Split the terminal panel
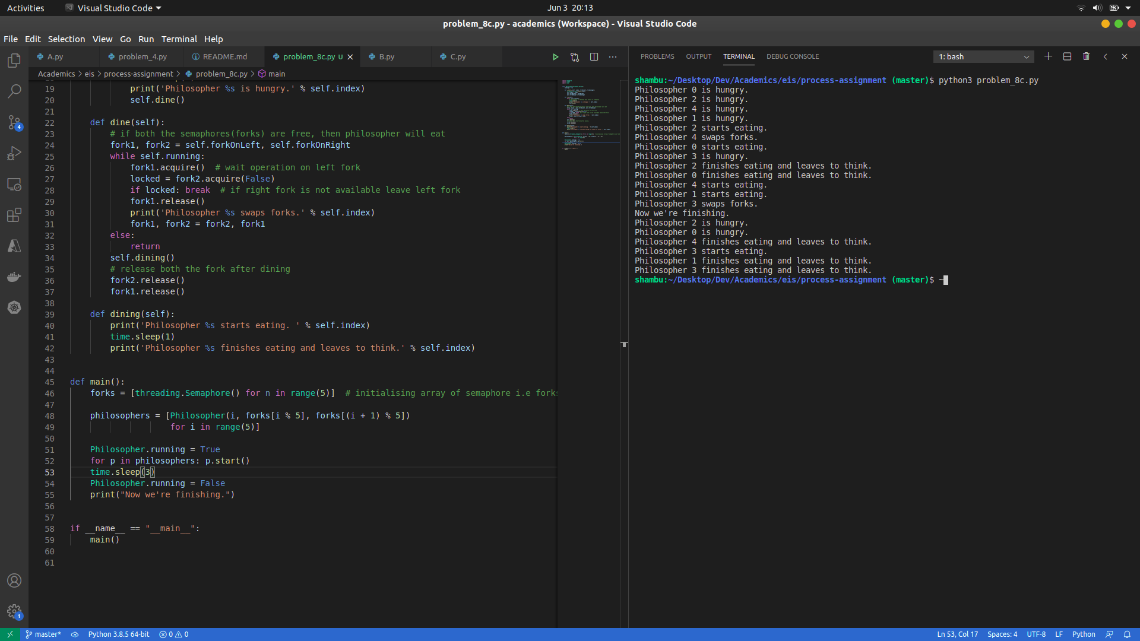The height and width of the screenshot is (641, 1140). click(x=1067, y=56)
